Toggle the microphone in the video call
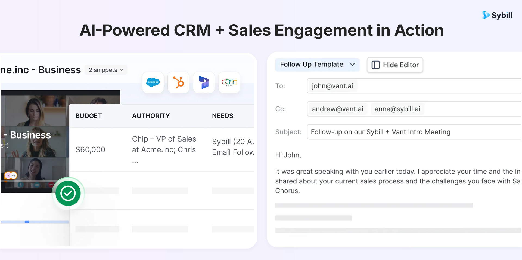 [x=20, y=185]
